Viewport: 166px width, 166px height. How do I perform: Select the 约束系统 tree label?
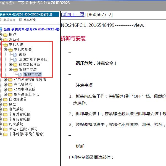click(16, 124)
